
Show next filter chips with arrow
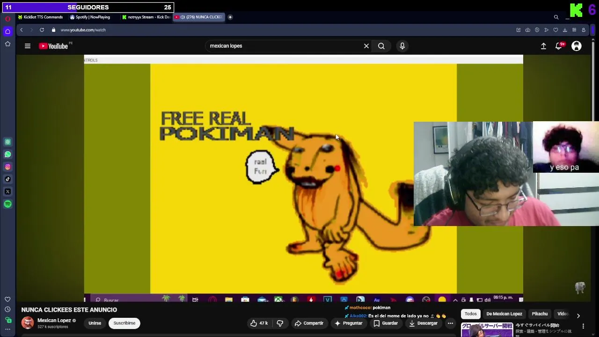[x=578, y=316]
